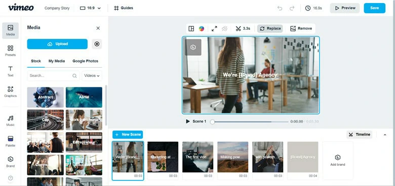The height and width of the screenshot is (186, 395).
Task: Open the color wheel in scene toolbar
Action: click(201, 29)
